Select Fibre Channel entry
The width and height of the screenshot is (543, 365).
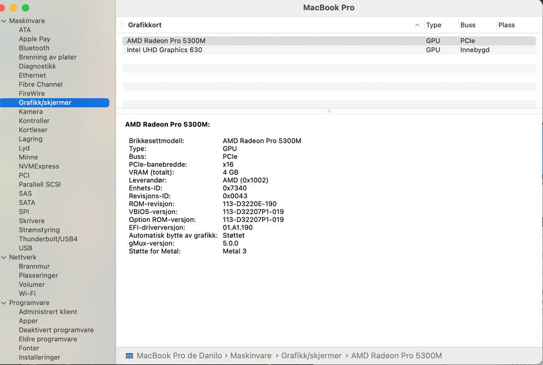(x=41, y=84)
